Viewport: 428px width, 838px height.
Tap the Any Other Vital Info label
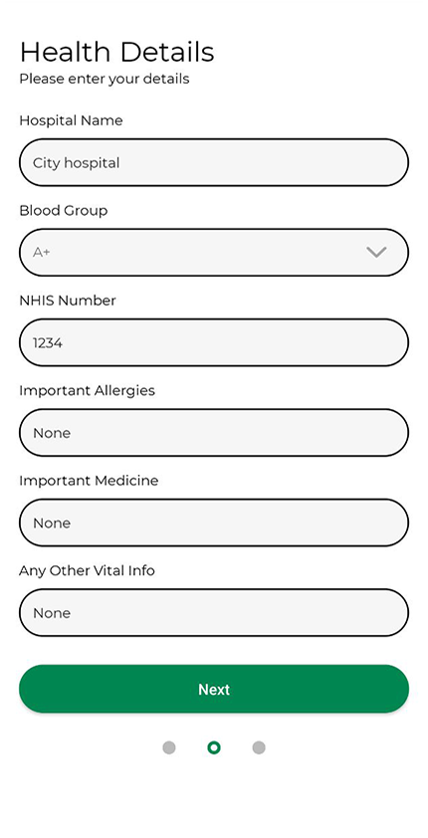click(x=88, y=570)
